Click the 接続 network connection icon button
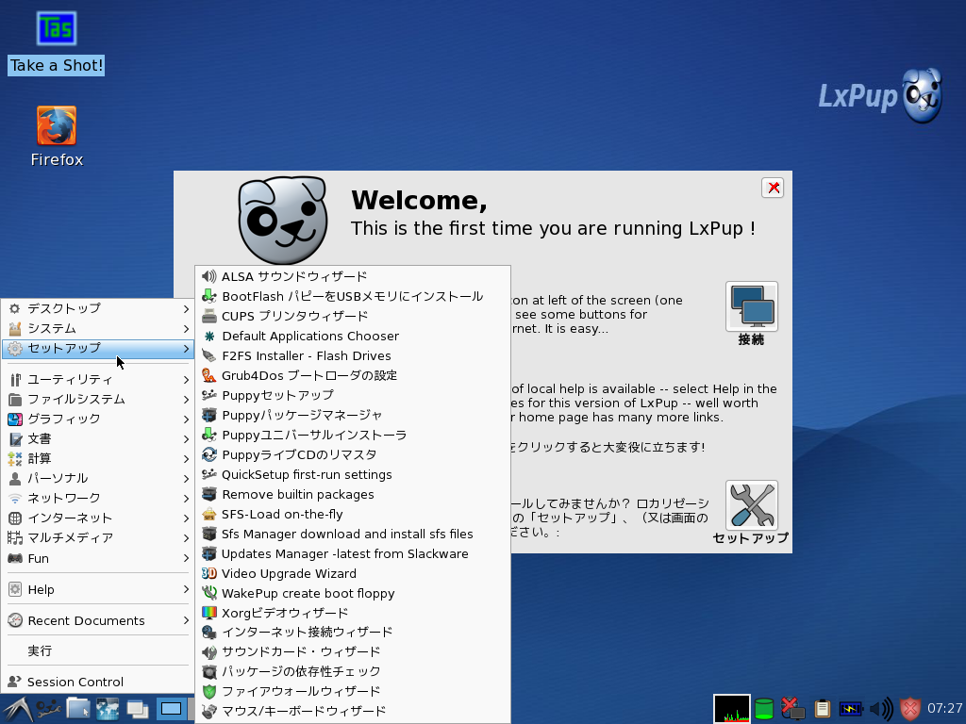Screen dimensions: 966x724 point(751,306)
